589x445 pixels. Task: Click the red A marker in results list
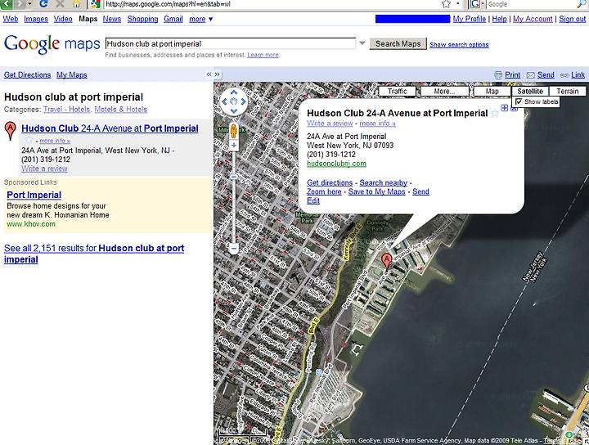[x=10, y=131]
